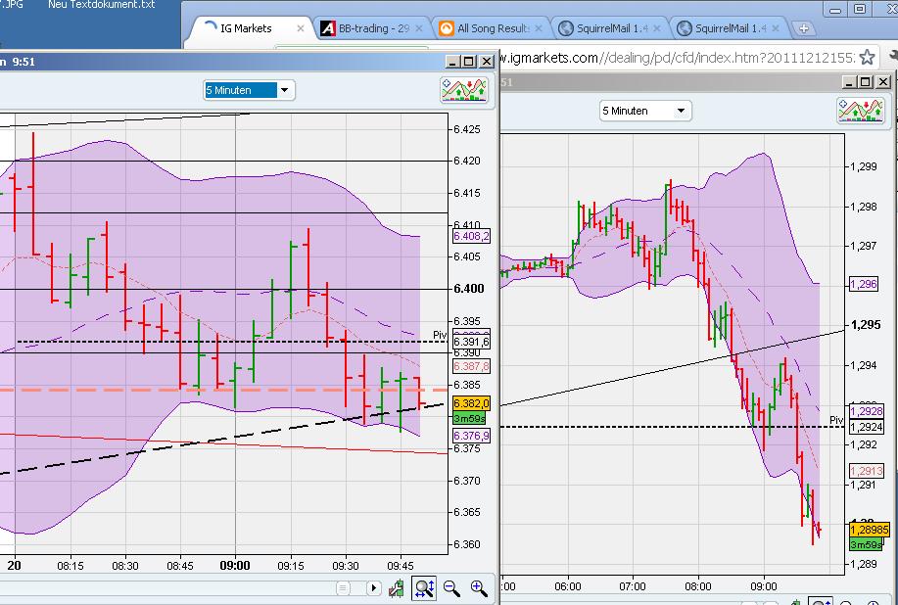This screenshot has width=898, height=605.
Task: Click dropdown arrow of right chart timeframe
Action: coord(681,111)
